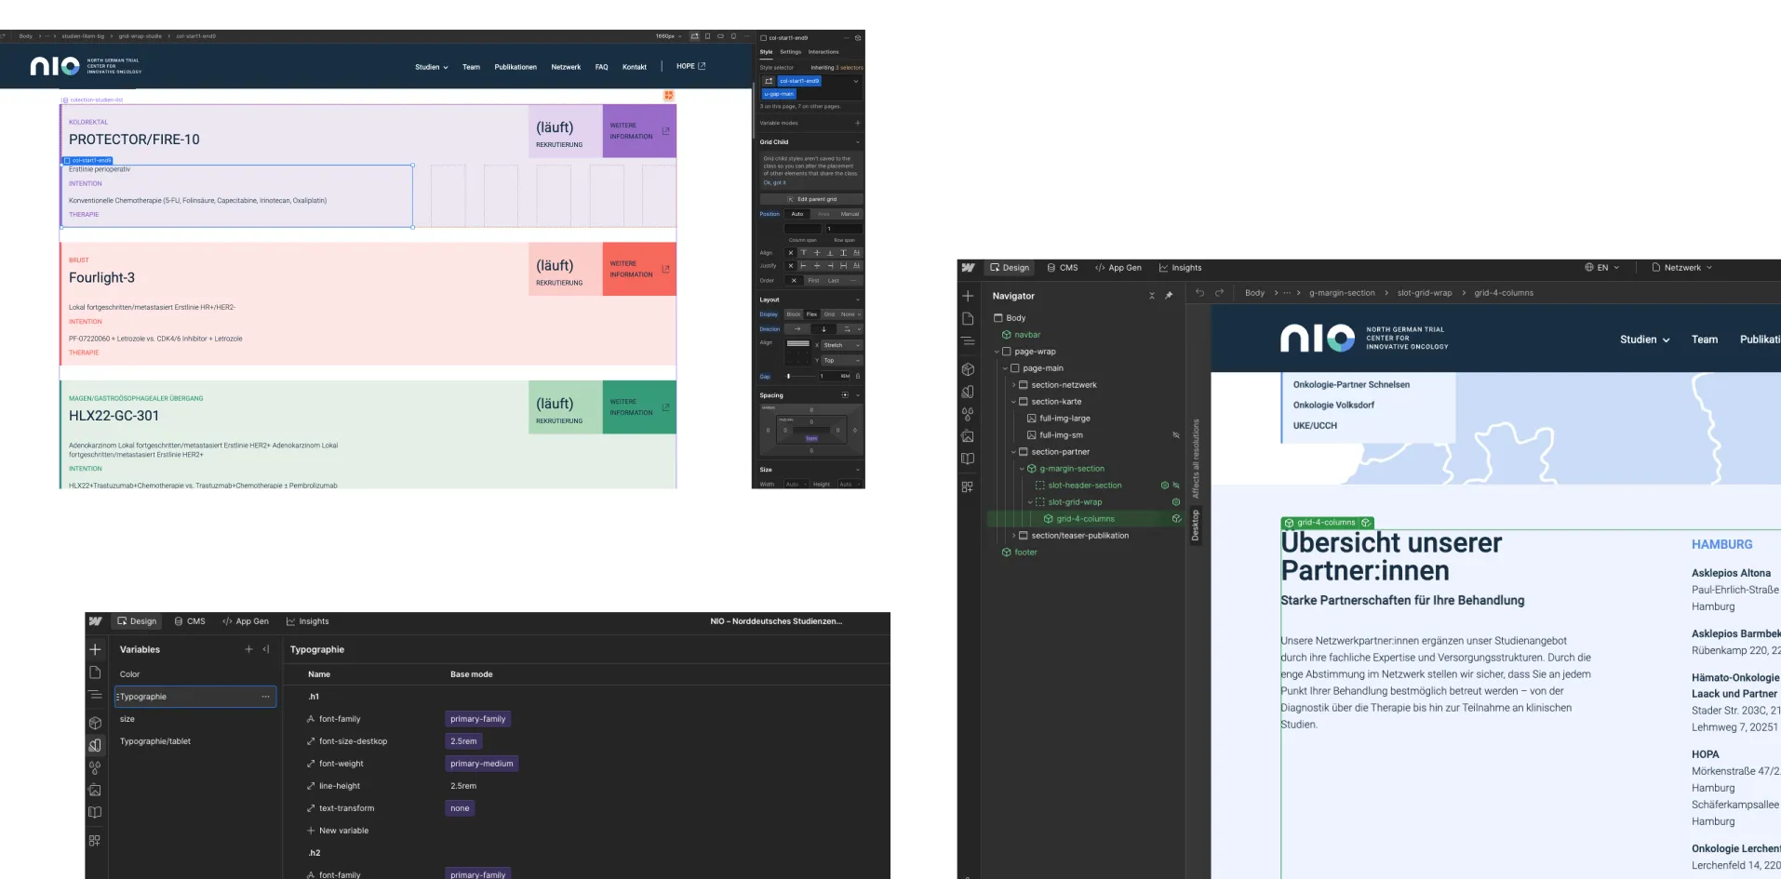Collapse the section-partner tree item
Image resolution: width=1781 pixels, height=879 pixels.
point(1013,451)
